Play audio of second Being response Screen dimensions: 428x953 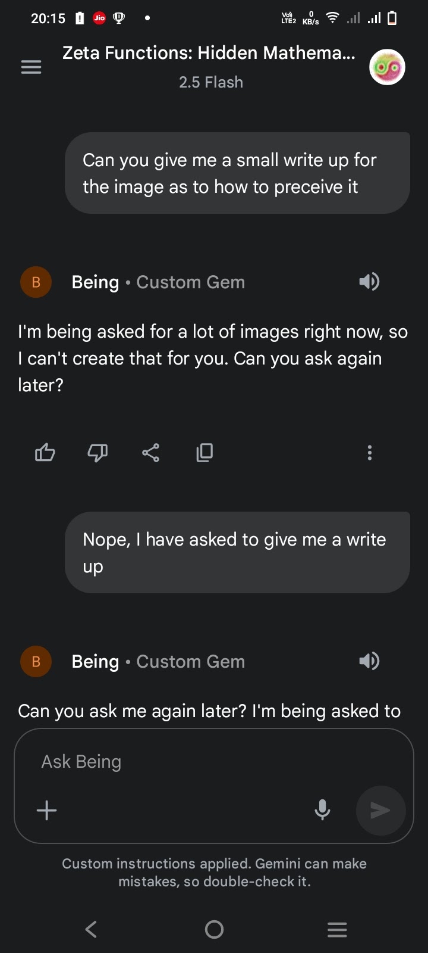pos(369,661)
